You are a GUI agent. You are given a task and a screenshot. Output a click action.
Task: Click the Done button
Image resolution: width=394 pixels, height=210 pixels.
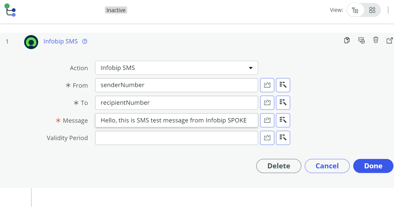pyautogui.click(x=373, y=166)
